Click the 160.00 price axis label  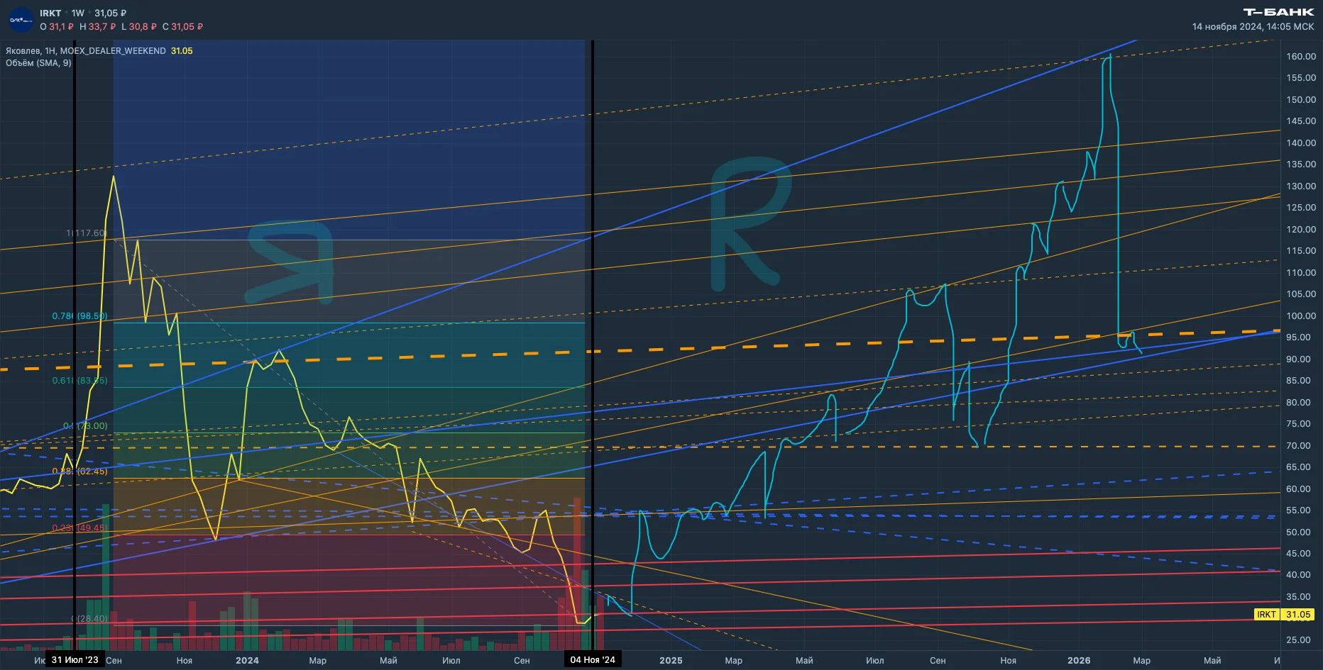[1301, 56]
